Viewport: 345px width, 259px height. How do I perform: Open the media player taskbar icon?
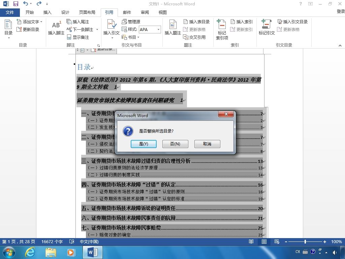71,252
